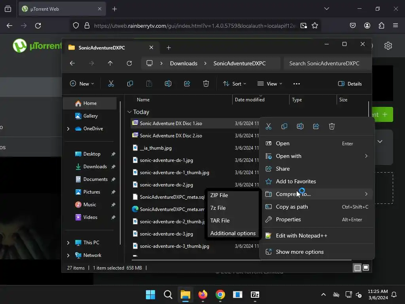This screenshot has width=405, height=304.
Task: Open uTorrent settings gear icon
Action: pos(388,46)
